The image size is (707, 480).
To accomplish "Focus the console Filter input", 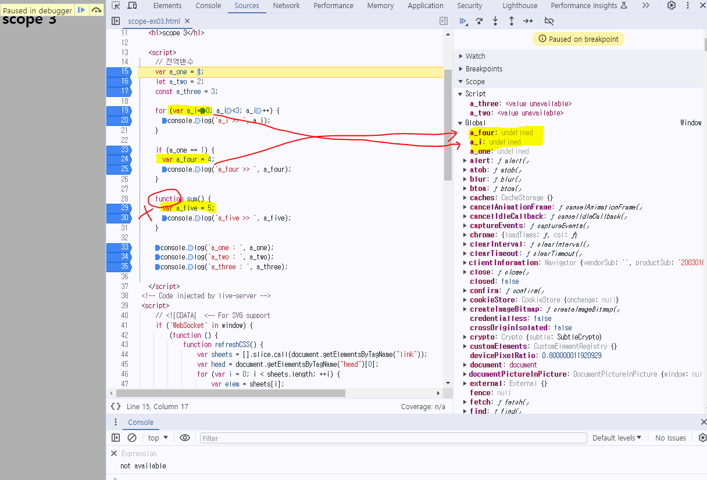I will (x=393, y=438).
